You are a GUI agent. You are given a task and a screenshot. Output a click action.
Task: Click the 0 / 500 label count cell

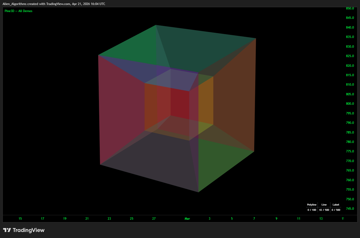coord(336,210)
